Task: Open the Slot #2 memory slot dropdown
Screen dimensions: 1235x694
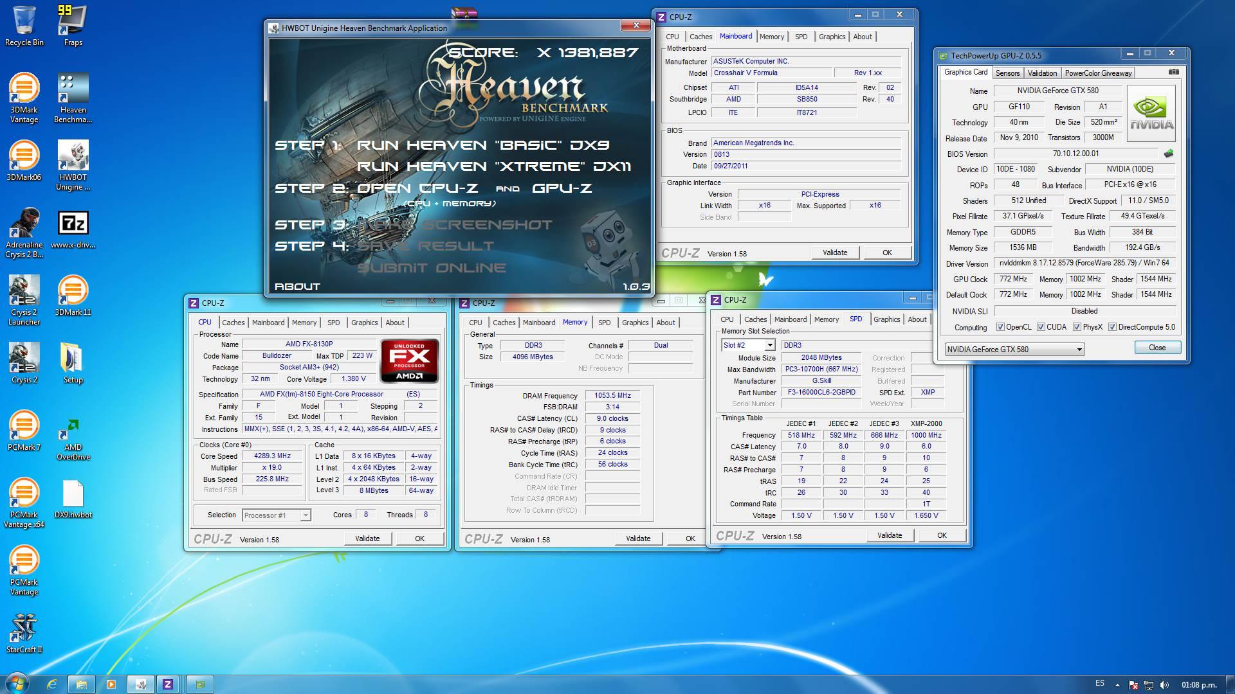Action: click(x=748, y=345)
